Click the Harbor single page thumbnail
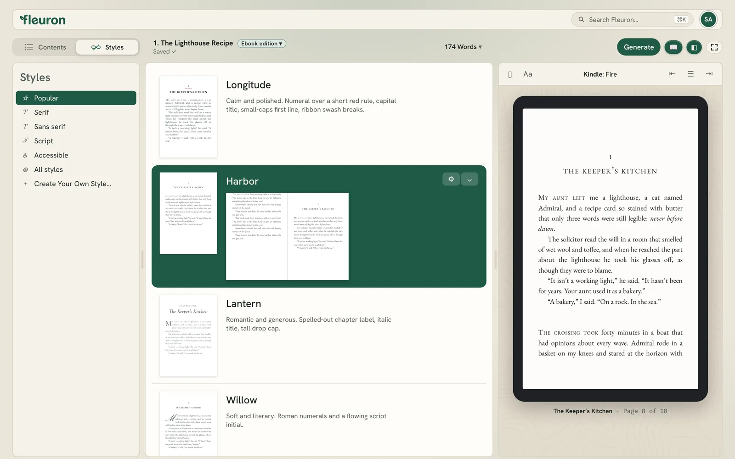The image size is (735, 459). tap(188, 213)
